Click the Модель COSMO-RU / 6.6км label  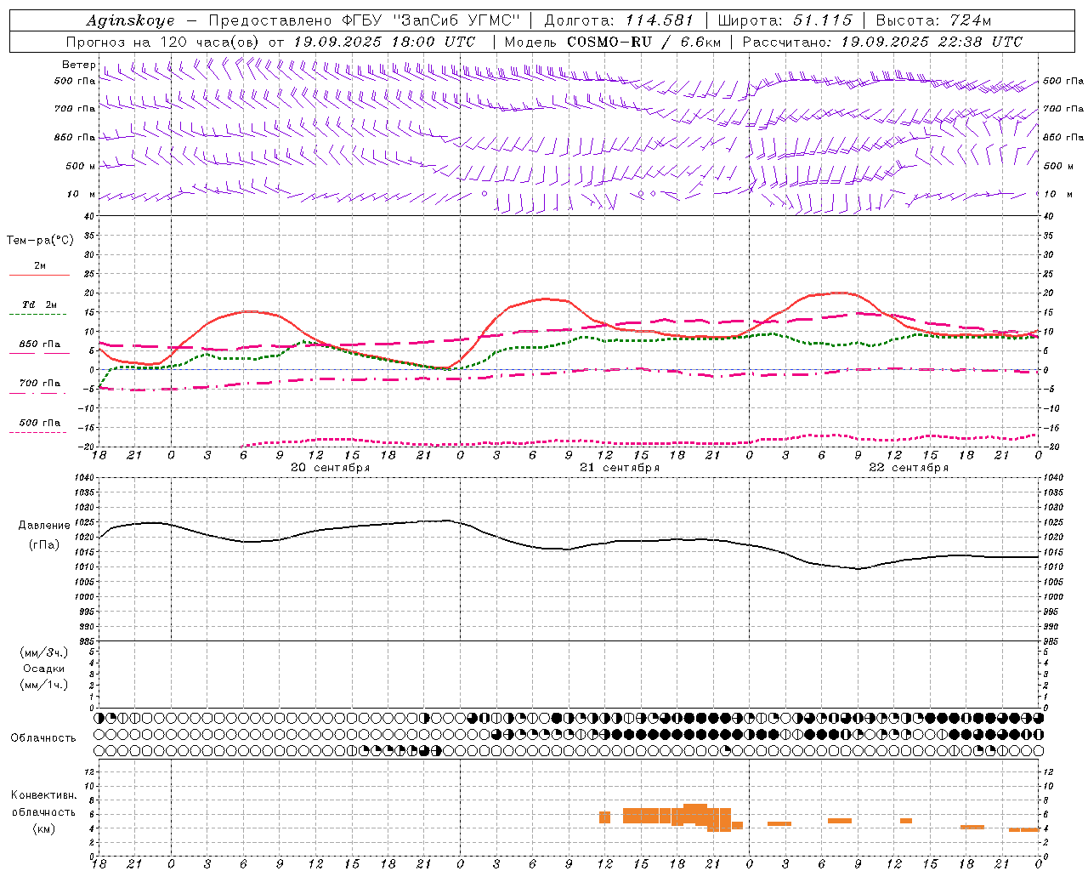point(612,42)
